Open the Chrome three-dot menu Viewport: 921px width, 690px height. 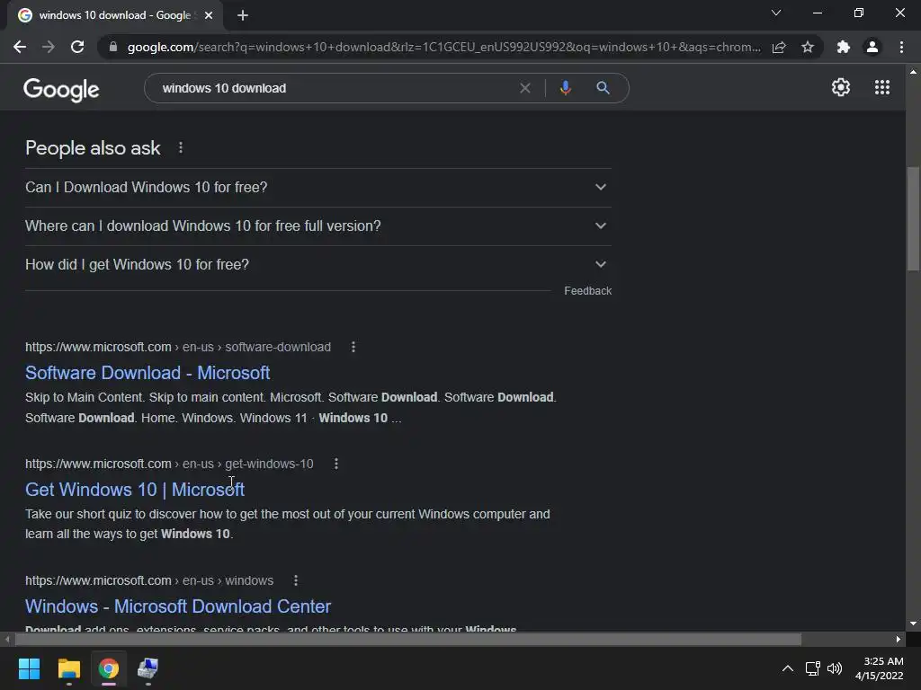coord(901,47)
